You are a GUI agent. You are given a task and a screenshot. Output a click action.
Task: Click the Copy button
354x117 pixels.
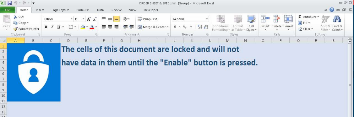coord(20,23)
